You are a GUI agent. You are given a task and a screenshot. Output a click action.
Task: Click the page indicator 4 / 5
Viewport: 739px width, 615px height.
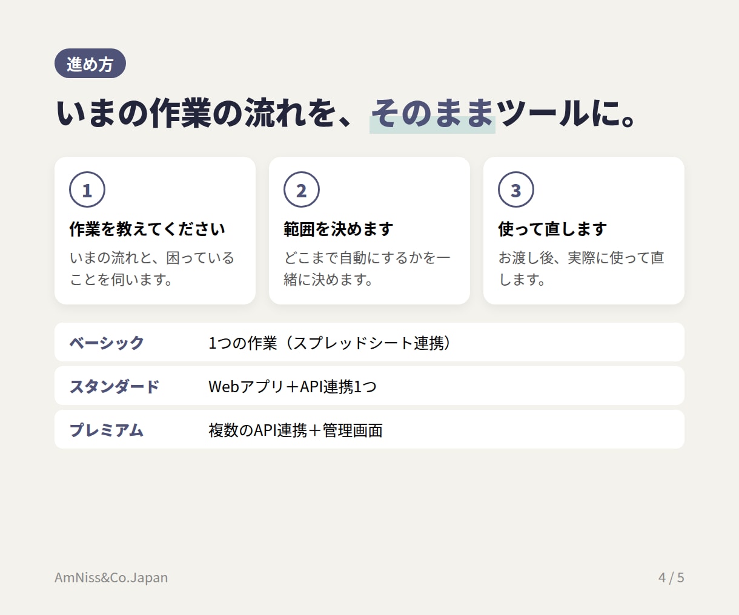pyautogui.click(x=671, y=577)
